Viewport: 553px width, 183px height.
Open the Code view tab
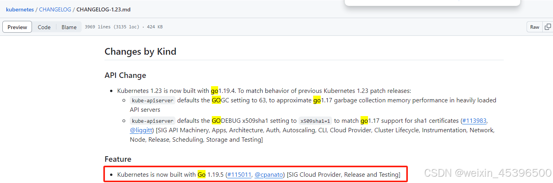(44, 27)
